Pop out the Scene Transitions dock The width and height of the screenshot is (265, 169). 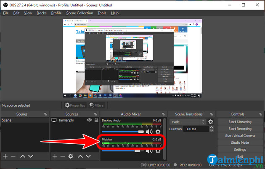pyautogui.click(x=212, y=114)
